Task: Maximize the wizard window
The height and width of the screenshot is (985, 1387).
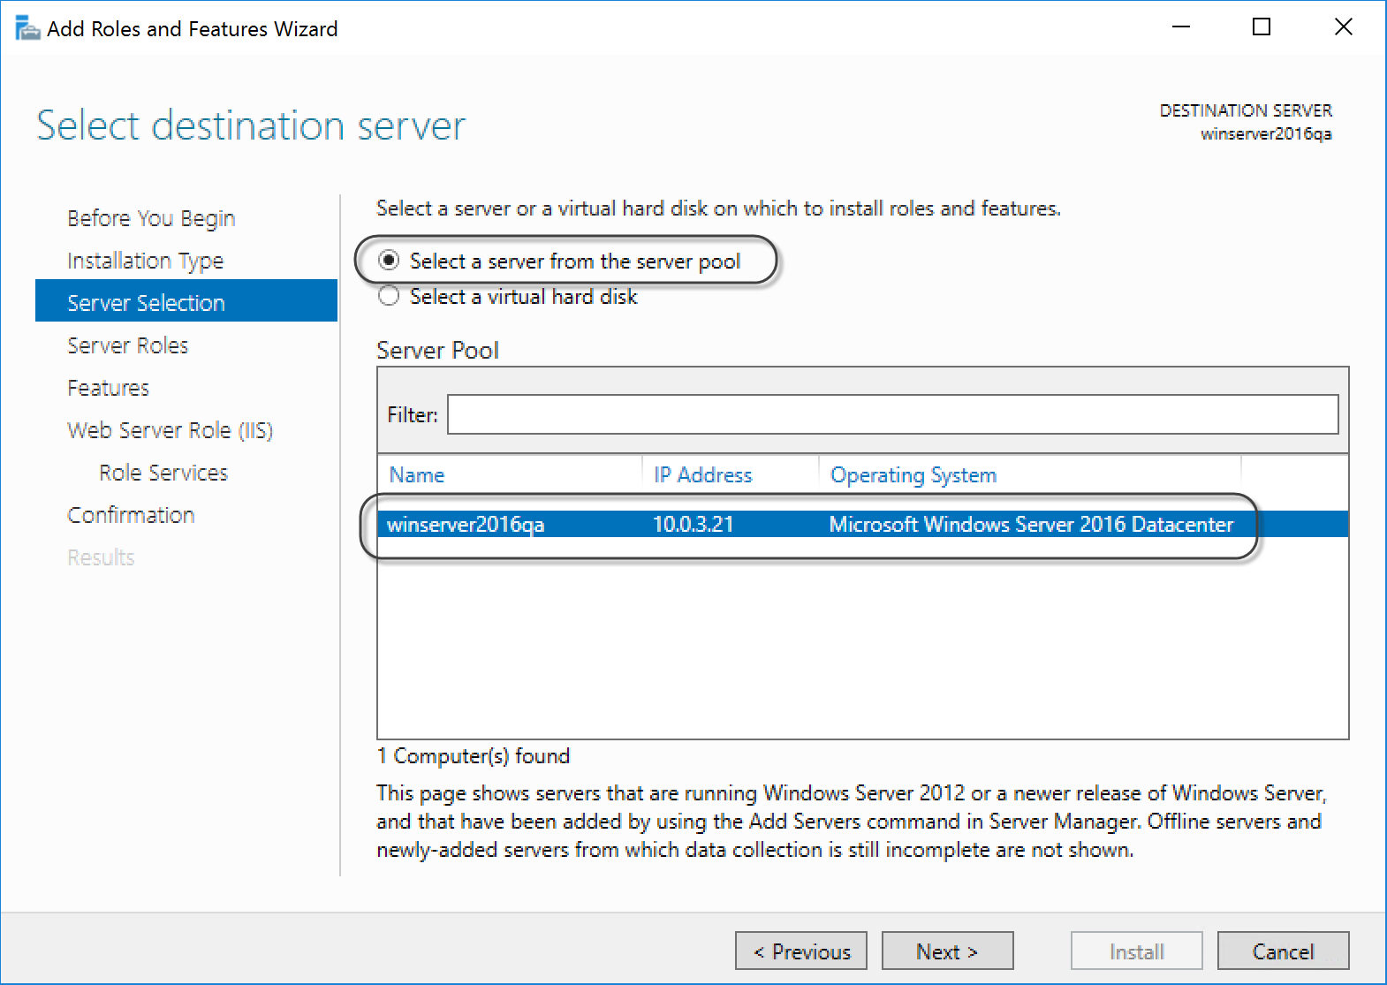Action: (x=1262, y=27)
